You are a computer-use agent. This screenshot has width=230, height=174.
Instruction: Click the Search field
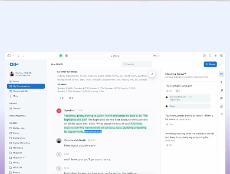(136, 64)
